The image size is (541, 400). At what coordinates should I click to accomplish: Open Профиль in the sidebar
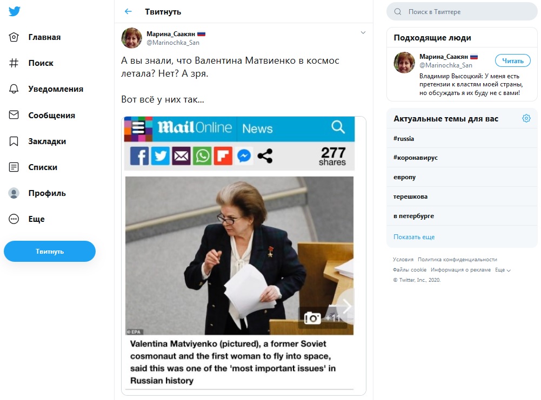(x=46, y=193)
